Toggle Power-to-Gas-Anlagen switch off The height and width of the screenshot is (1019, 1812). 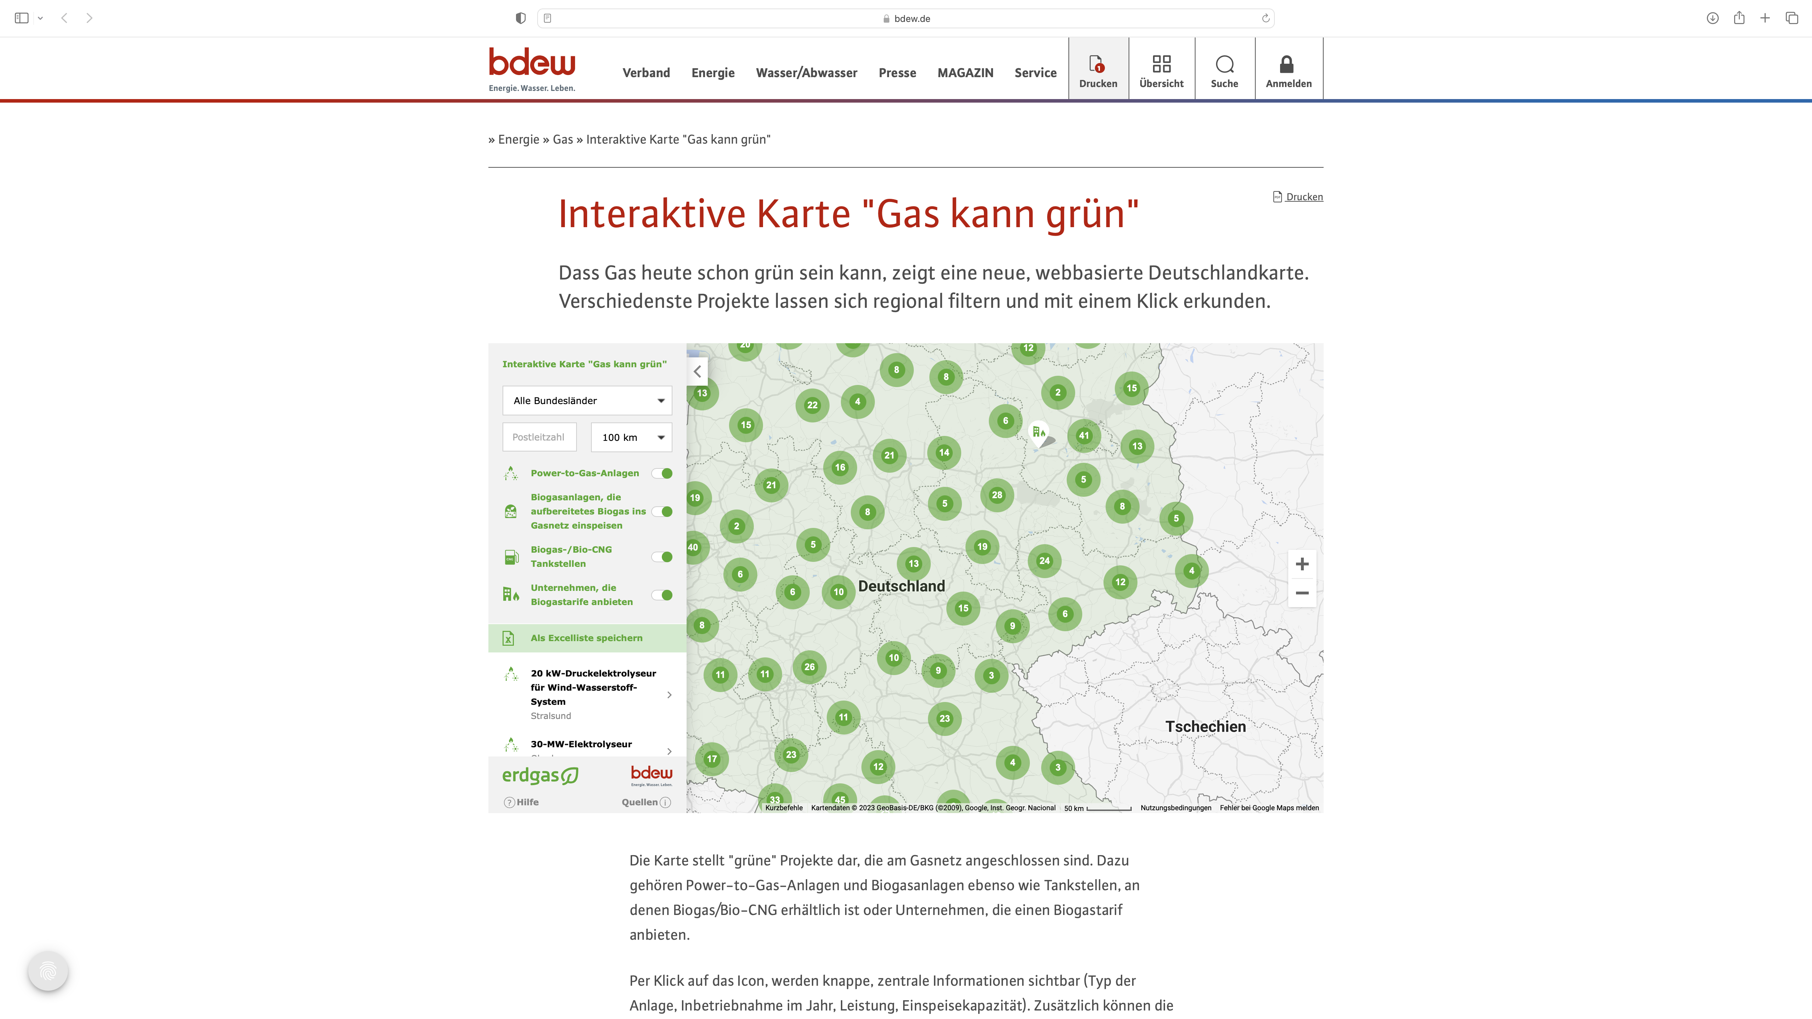[x=662, y=473]
